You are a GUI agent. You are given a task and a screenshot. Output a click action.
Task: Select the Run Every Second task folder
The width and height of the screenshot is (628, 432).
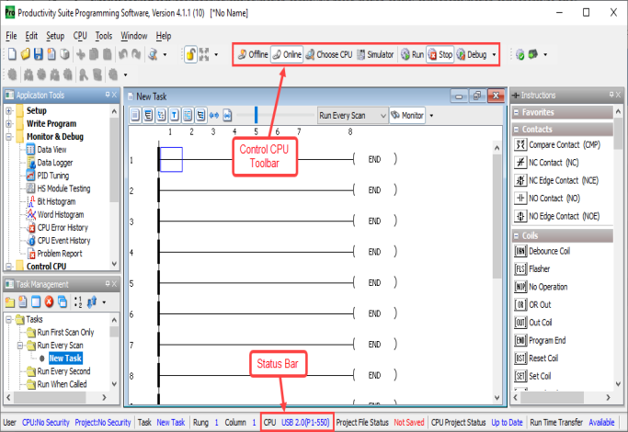tap(66, 371)
